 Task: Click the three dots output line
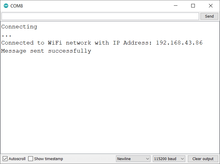pos(6,35)
